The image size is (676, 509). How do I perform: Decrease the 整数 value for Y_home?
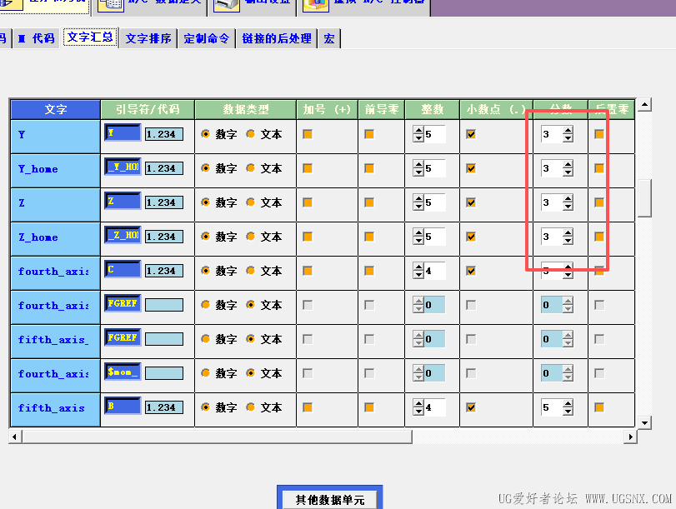418,172
